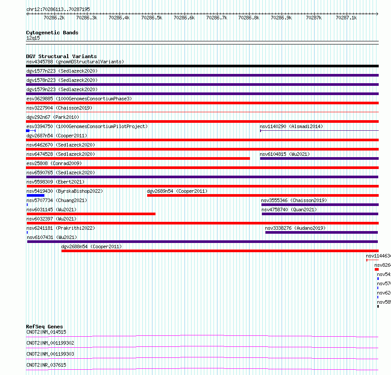Open nsv3338276 Audano2019 variant label
391x375 pixels.
click(x=295, y=228)
